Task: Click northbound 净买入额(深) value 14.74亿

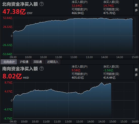Action: click(x=108, y=6)
